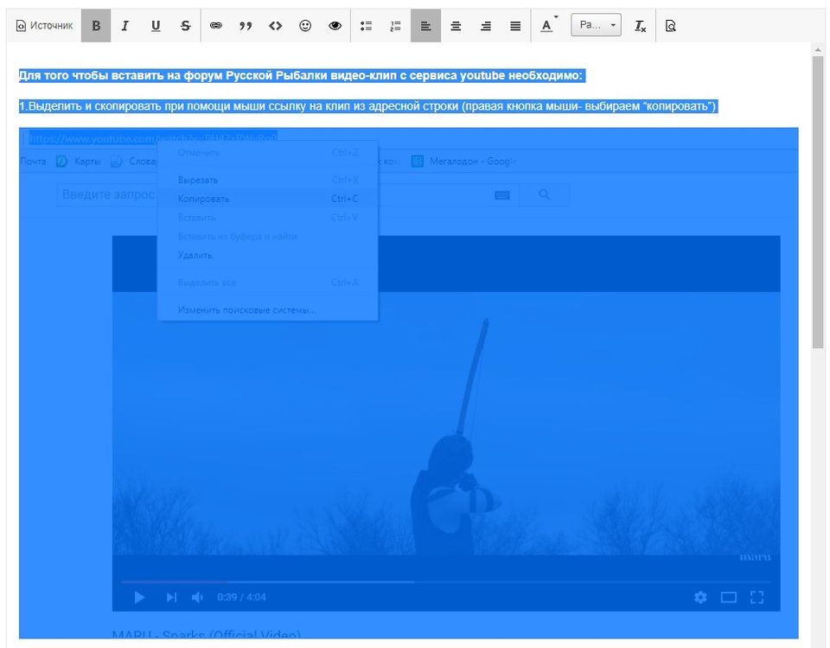Switch to source mode with Источник
This screenshot has height=648, width=830.
[x=45, y=26]
